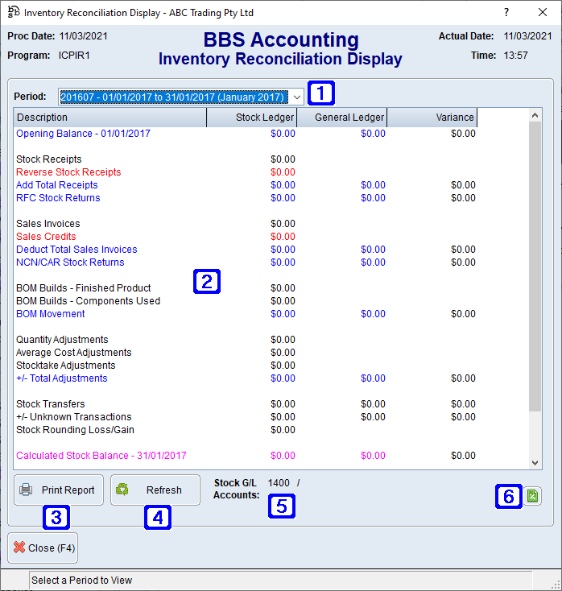
Task: Click the Actual Date value 11/03/2021
Action: coord(527,36)
